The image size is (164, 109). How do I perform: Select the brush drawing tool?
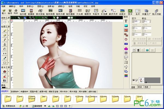pos(5,30)
